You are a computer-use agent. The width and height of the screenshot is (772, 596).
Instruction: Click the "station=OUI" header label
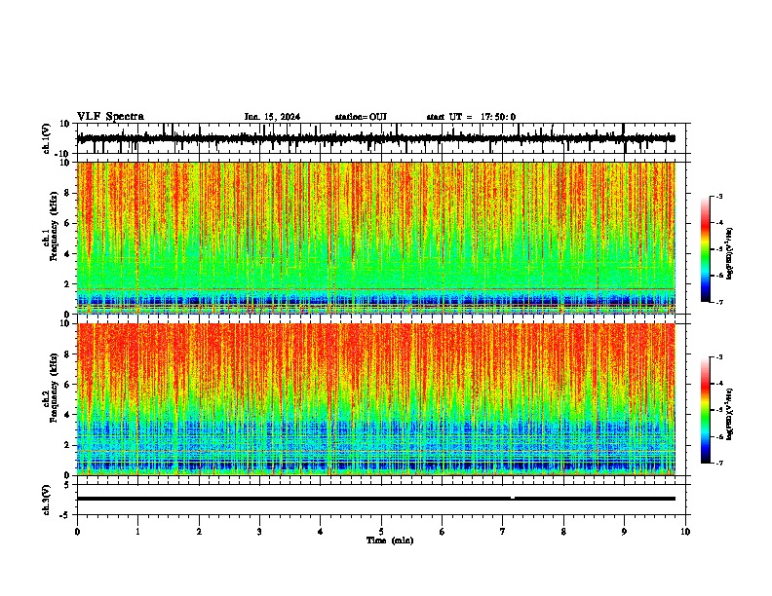361,117
